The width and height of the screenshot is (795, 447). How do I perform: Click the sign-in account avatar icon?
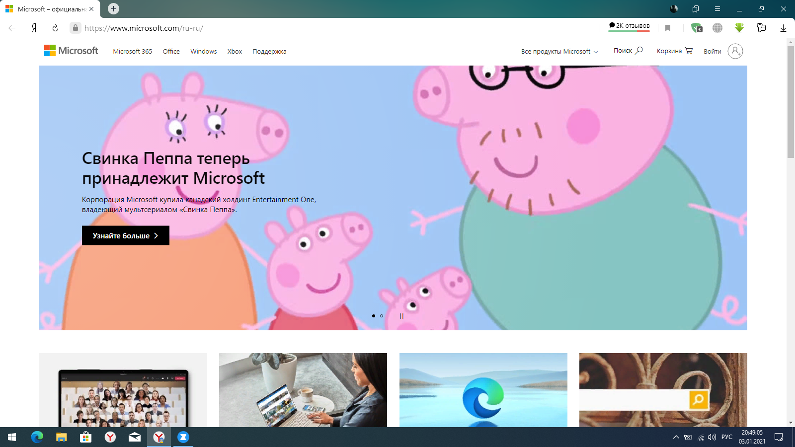[735, 51]
